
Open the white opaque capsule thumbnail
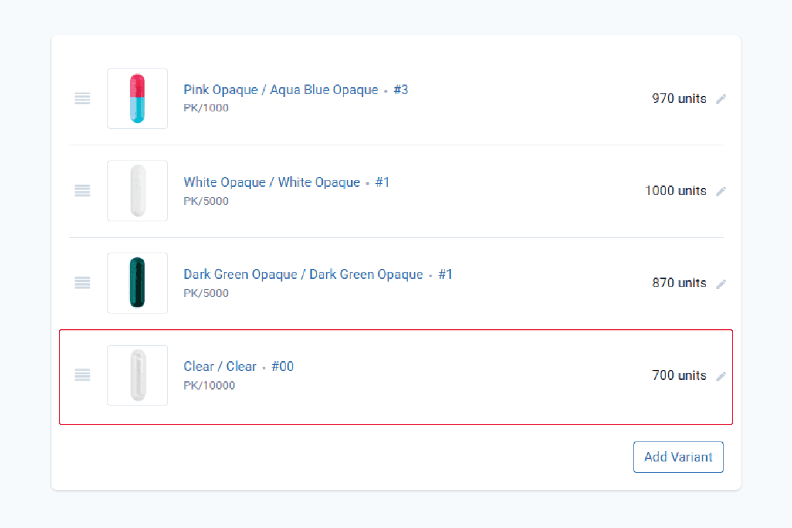(137, 191)
